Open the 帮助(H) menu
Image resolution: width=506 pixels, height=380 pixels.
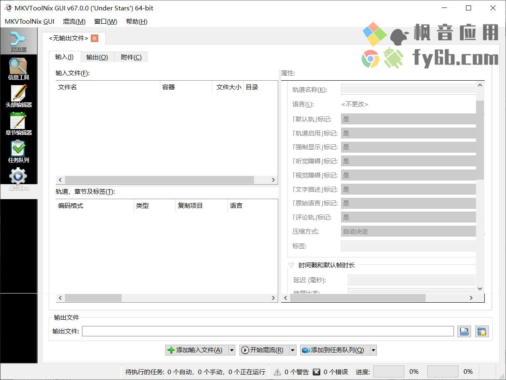(x=137, y=22)
